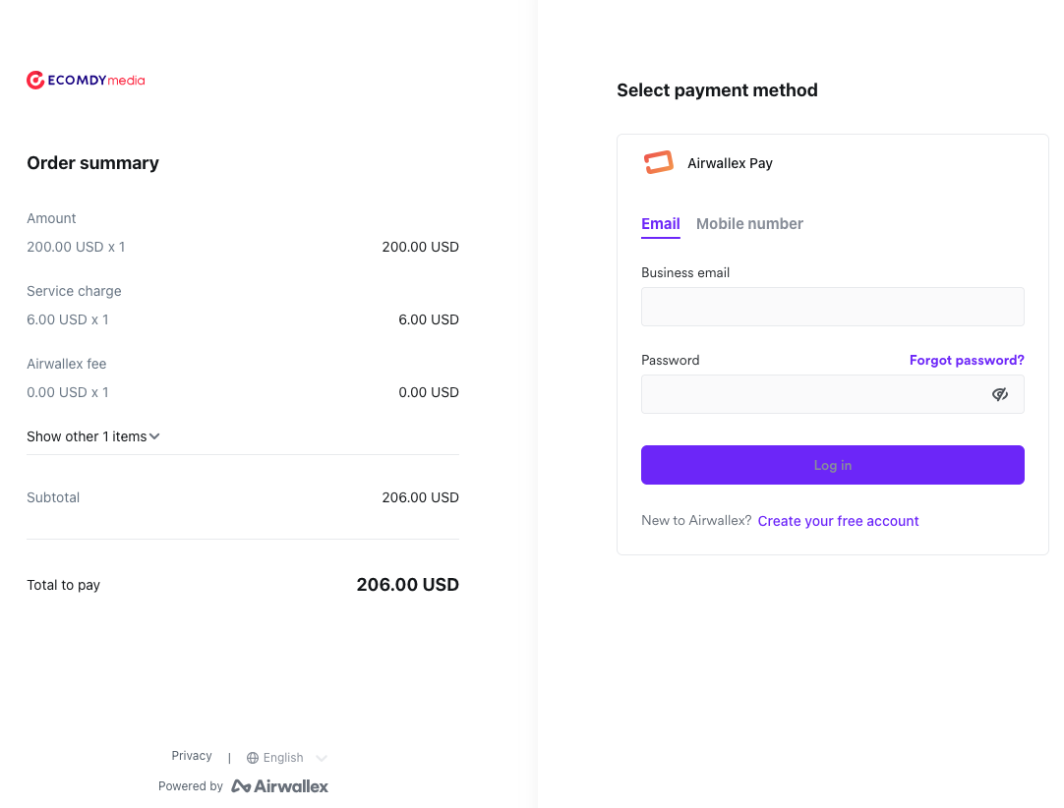Viewport: 1064px width, 808px height.
Task: Open the Forgot password page
Action: pyautogui.click(x=967, y=360)
